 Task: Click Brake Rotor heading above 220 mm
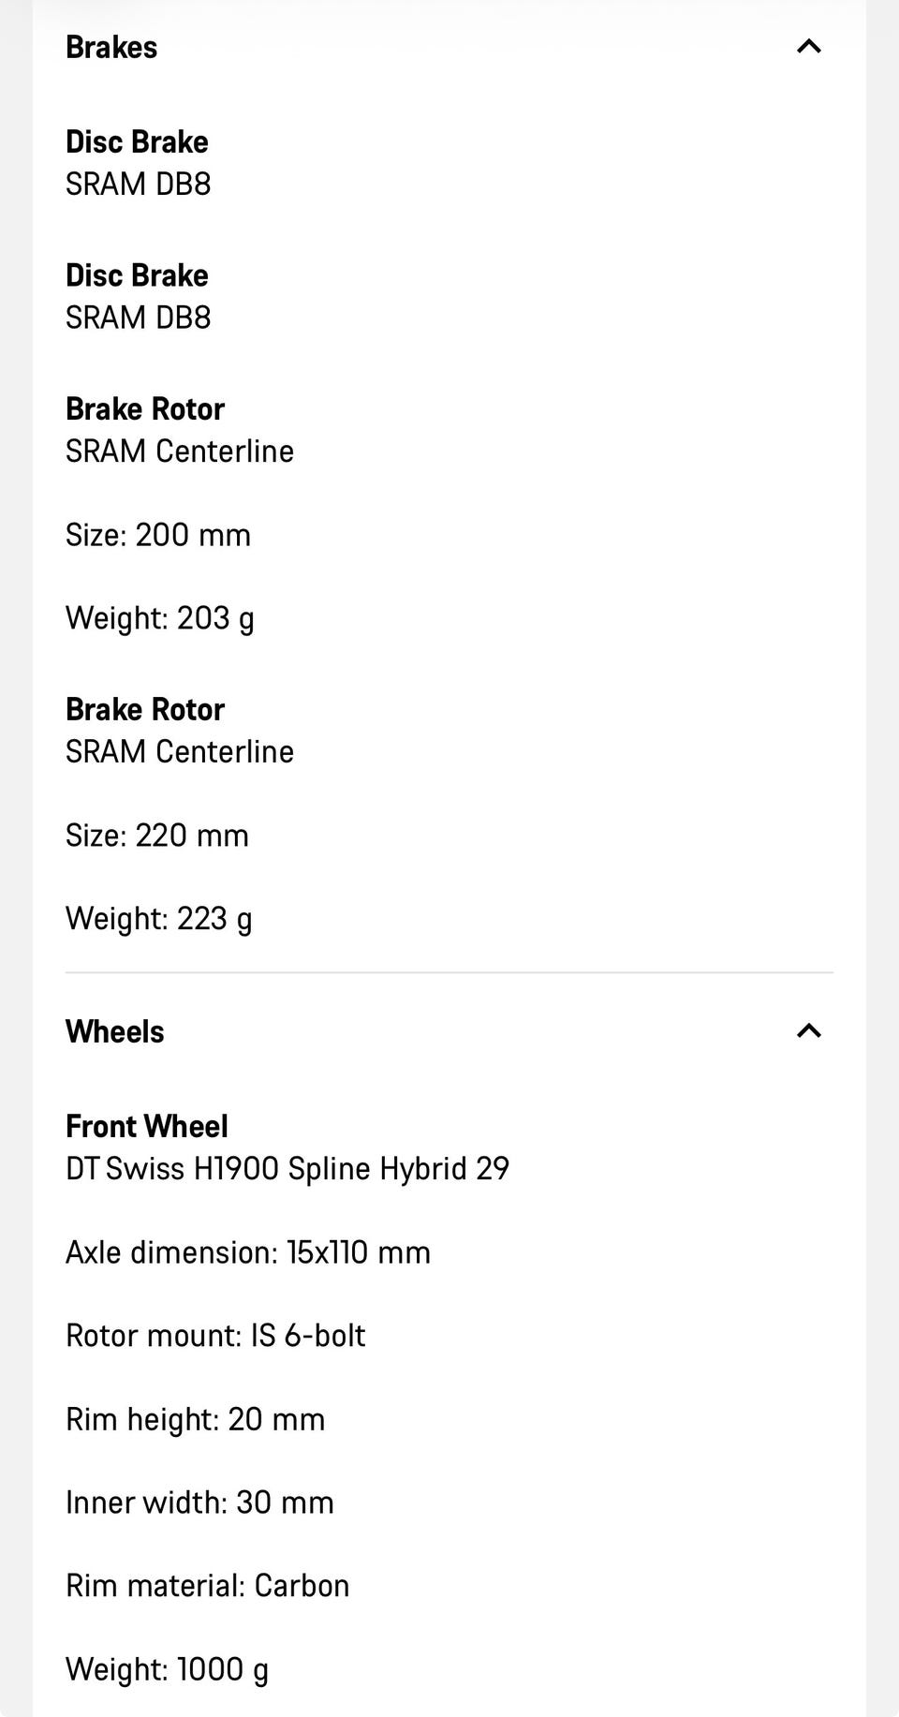pyautogui.click(x=145, y=709)
